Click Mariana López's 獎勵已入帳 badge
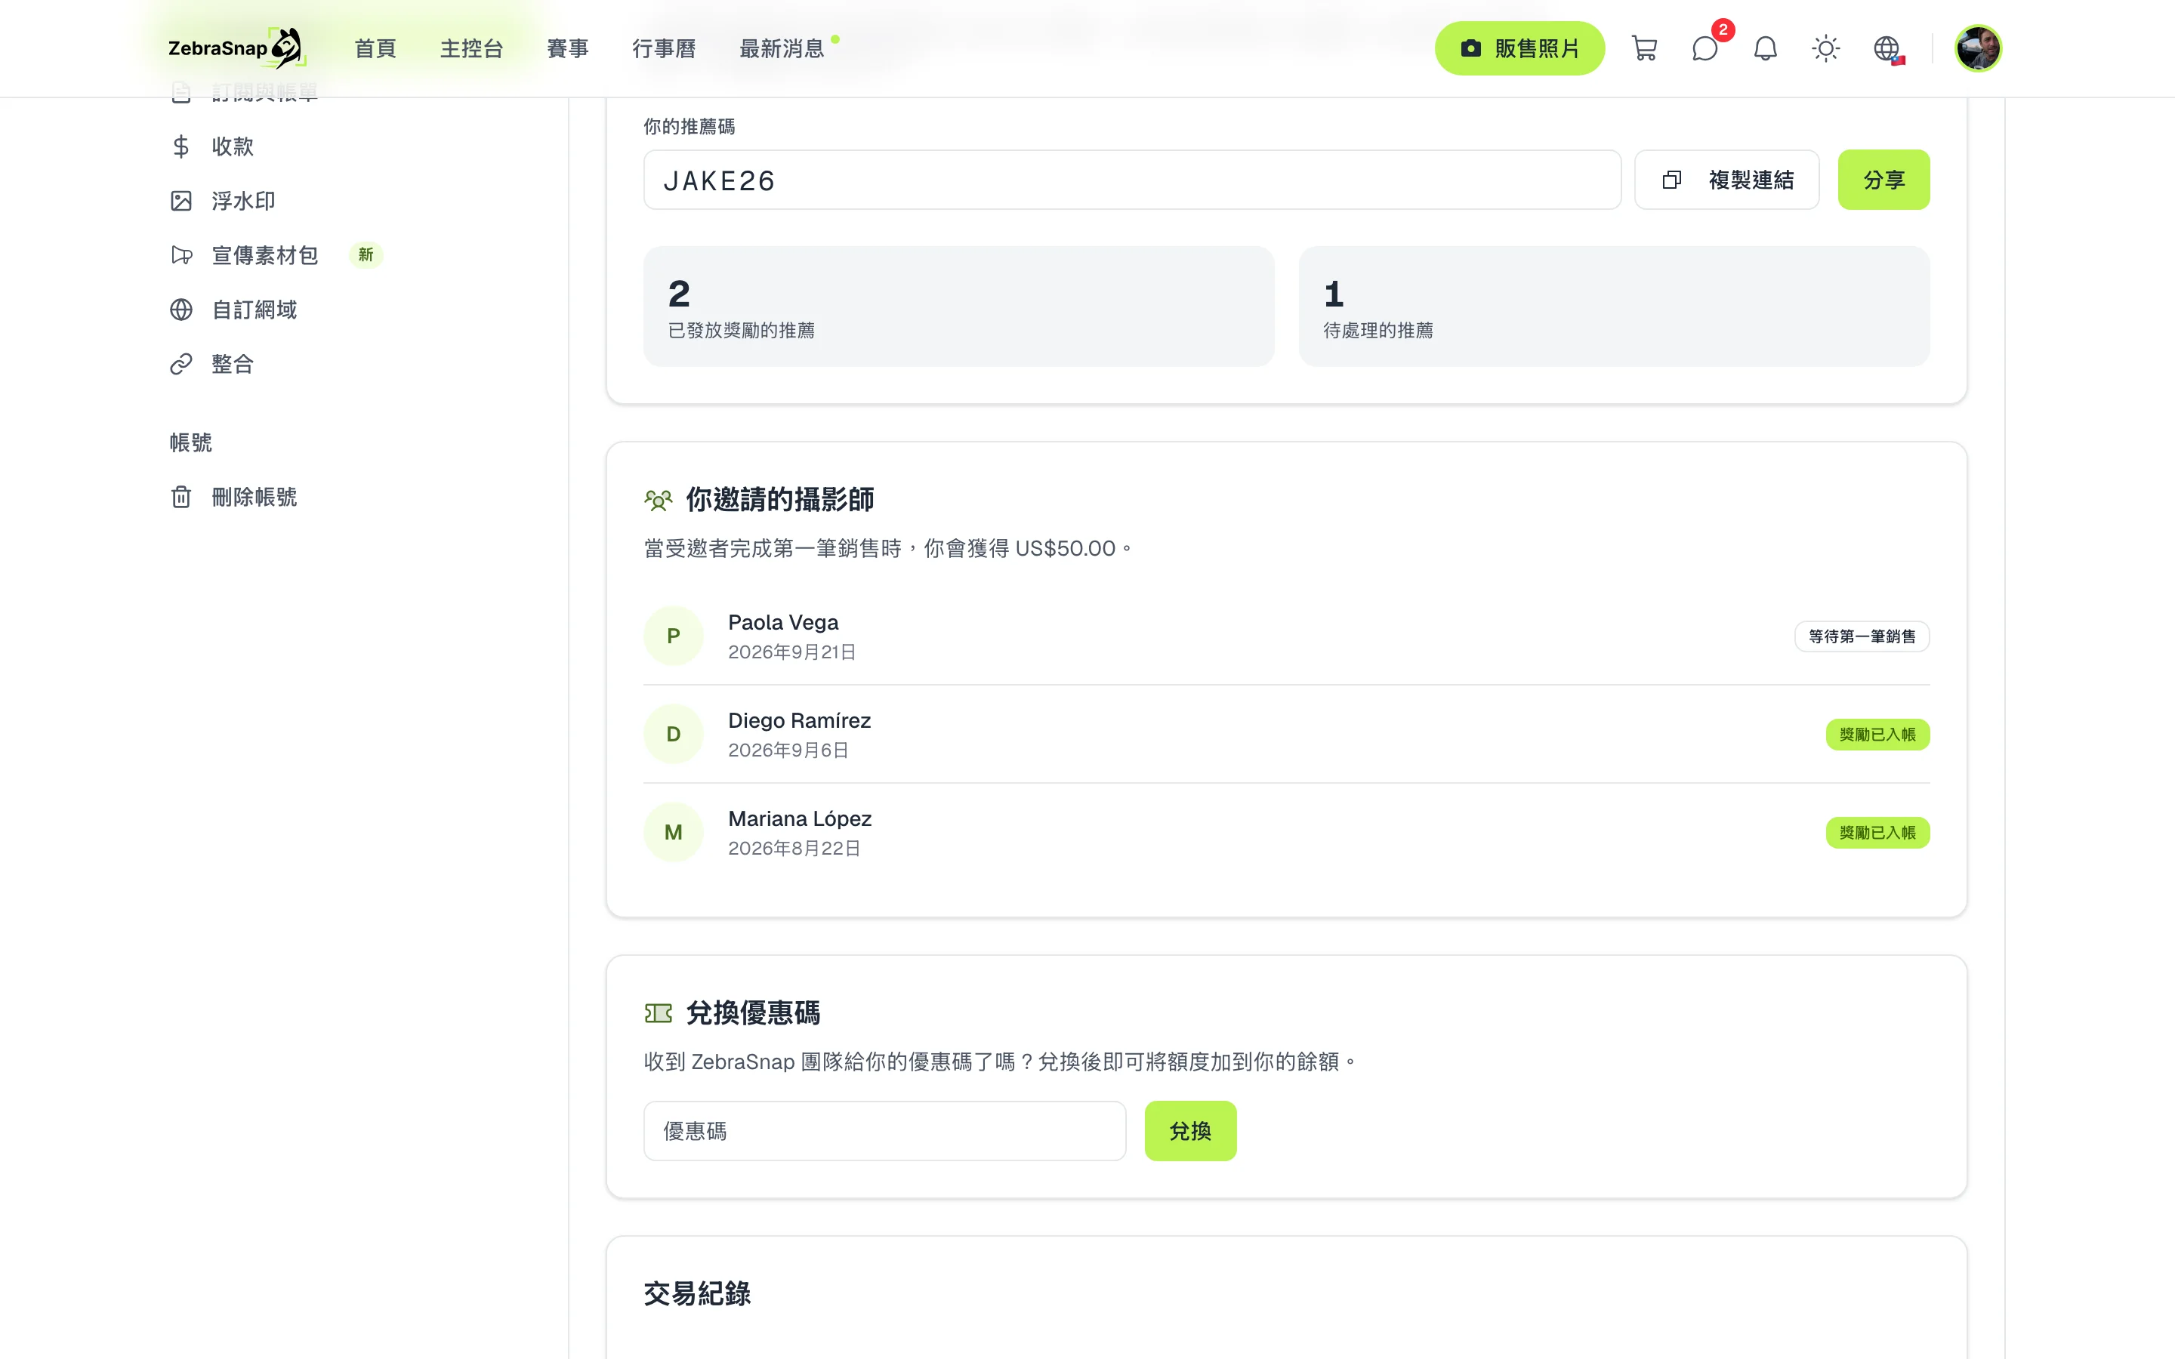Screen dimensions: 2175x1359 (x=1877, y=832)
